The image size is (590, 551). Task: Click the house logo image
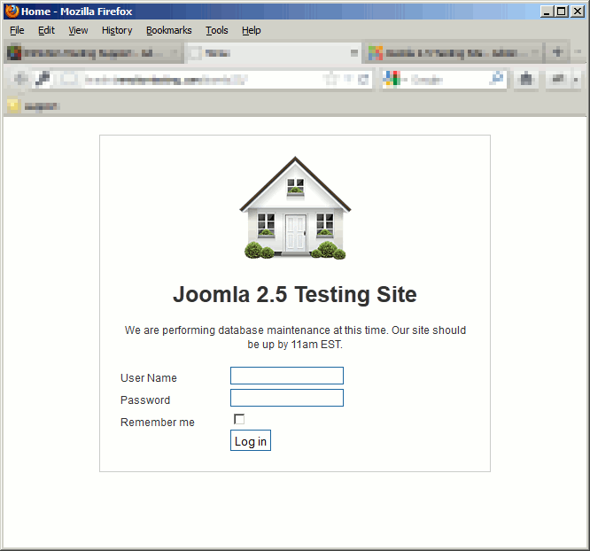(295, 207)
